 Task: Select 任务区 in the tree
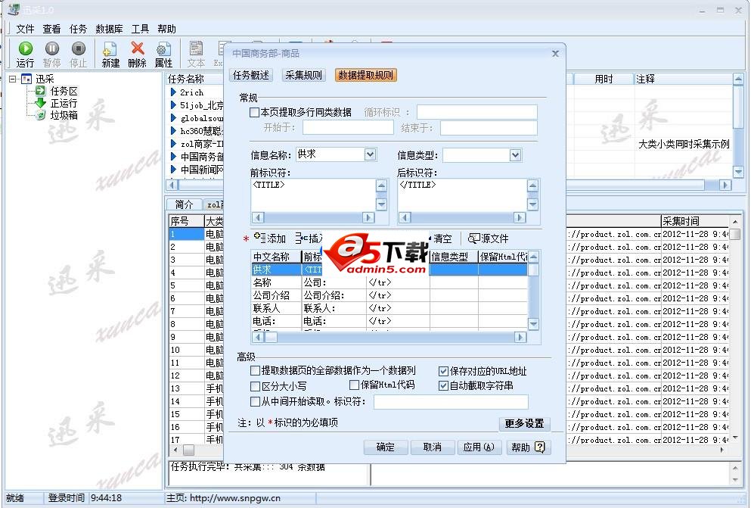click(64, 91)
